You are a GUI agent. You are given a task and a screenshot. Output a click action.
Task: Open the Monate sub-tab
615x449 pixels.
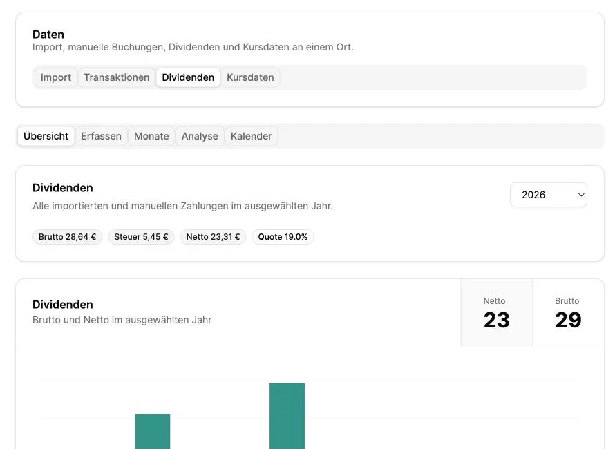151,136
